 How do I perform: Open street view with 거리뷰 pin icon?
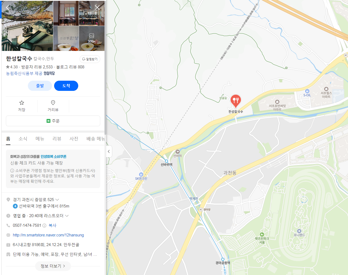click(x=53, y=103)
